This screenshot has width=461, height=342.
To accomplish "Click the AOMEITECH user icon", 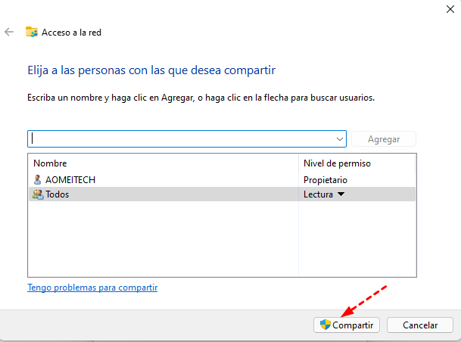I will 38,180.
